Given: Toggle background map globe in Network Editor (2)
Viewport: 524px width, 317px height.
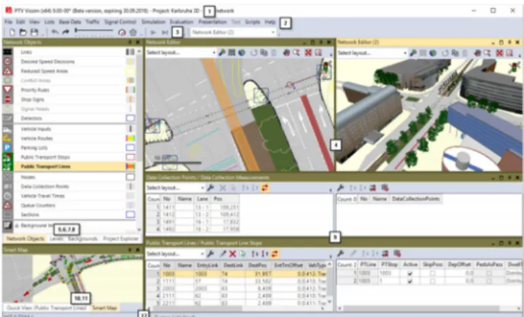Looking at the screenshot, I should [432, 53].
